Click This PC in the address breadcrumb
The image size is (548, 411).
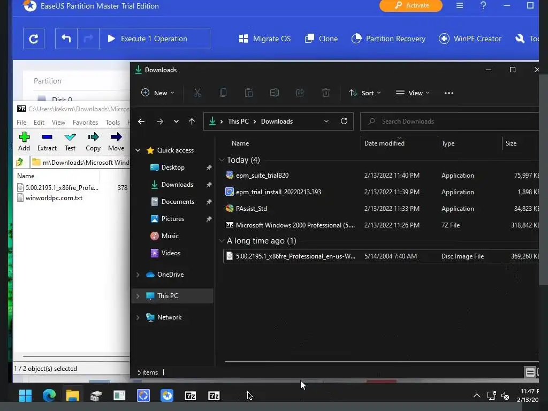pyautogui.click(x=238, y=121)
